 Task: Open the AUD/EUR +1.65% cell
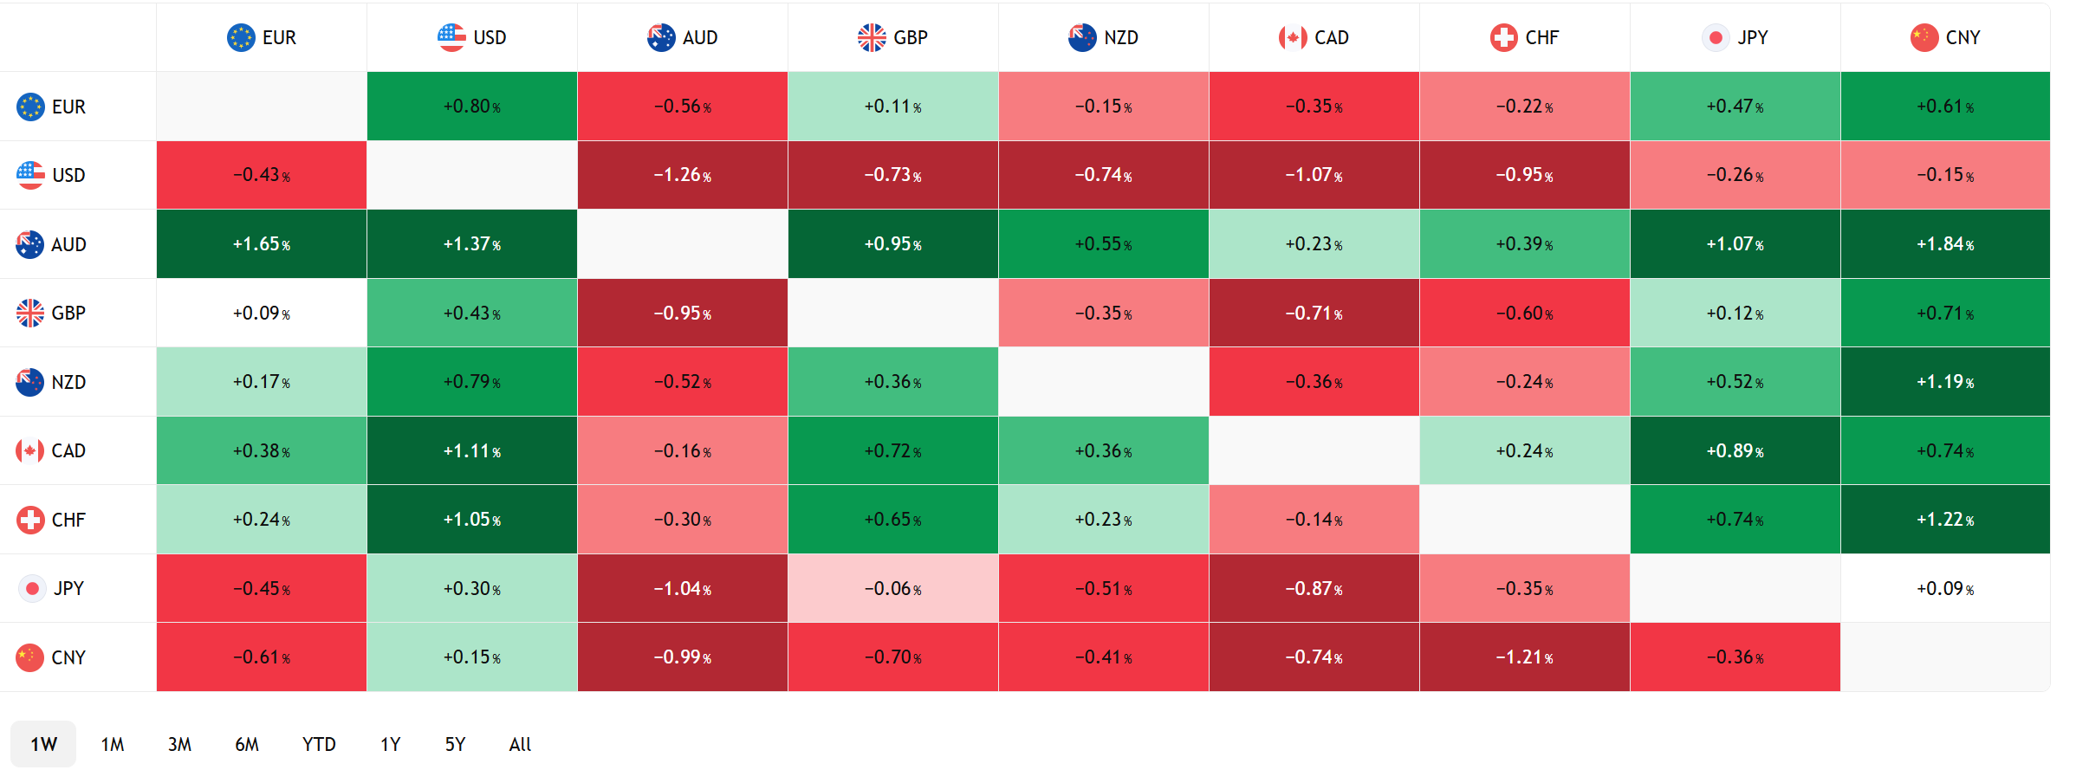click(262, 244)
